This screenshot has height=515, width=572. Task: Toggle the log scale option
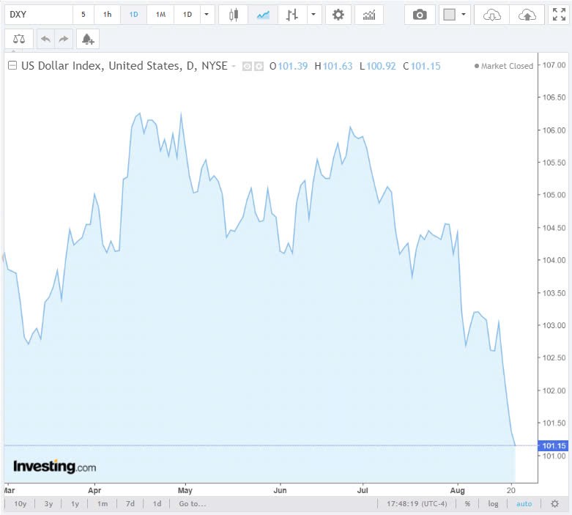[494, 504]
